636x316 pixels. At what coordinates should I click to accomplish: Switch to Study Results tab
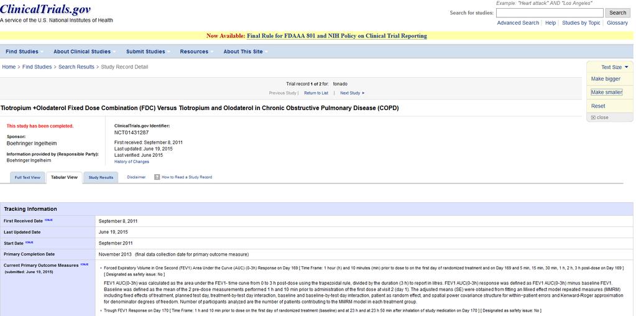101,178
